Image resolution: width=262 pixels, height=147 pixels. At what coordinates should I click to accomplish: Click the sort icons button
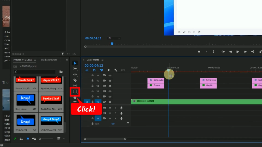tap(59, 139)
